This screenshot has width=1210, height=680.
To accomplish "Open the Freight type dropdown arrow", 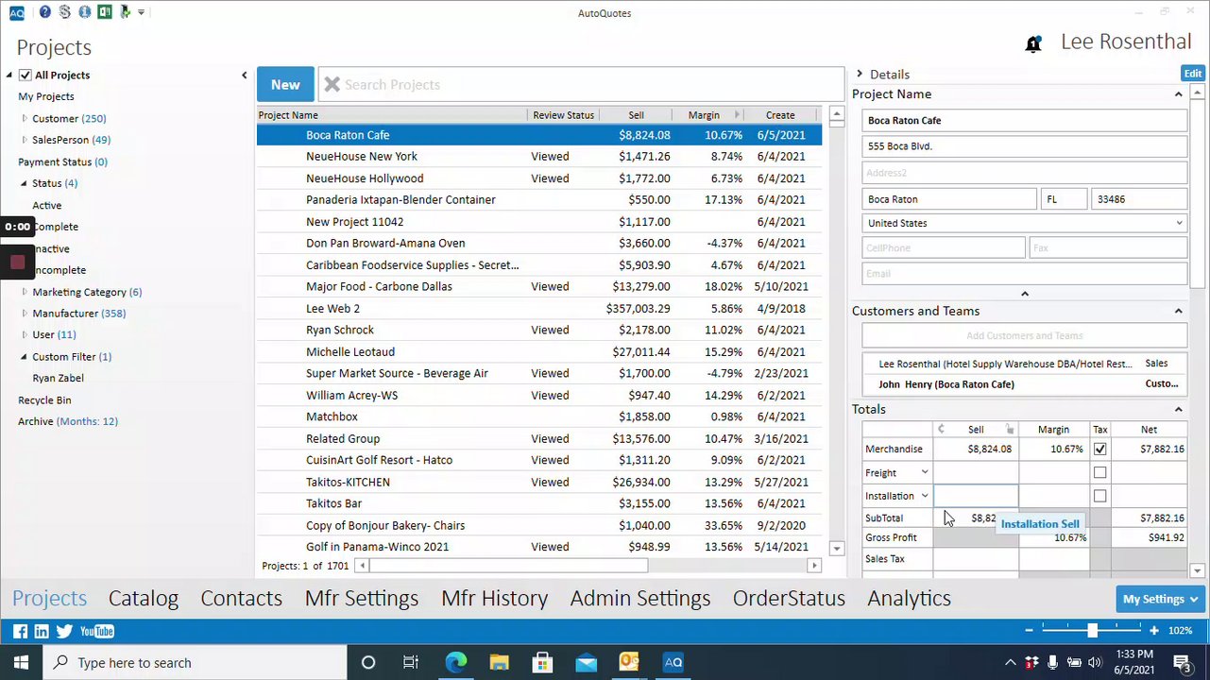I will click(925, 472).
